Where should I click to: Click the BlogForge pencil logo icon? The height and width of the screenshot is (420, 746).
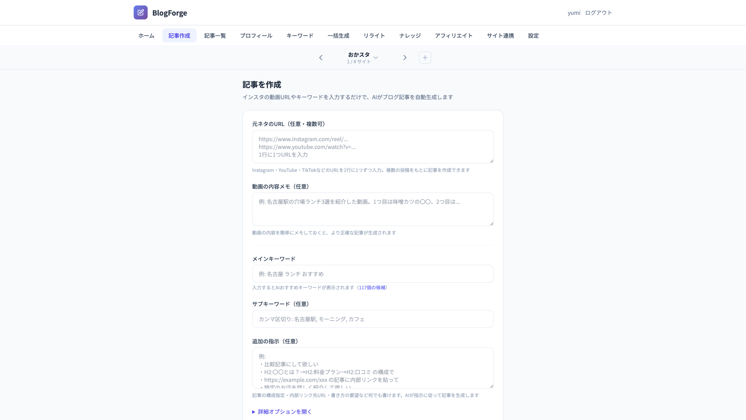click(x=141, y=12)
